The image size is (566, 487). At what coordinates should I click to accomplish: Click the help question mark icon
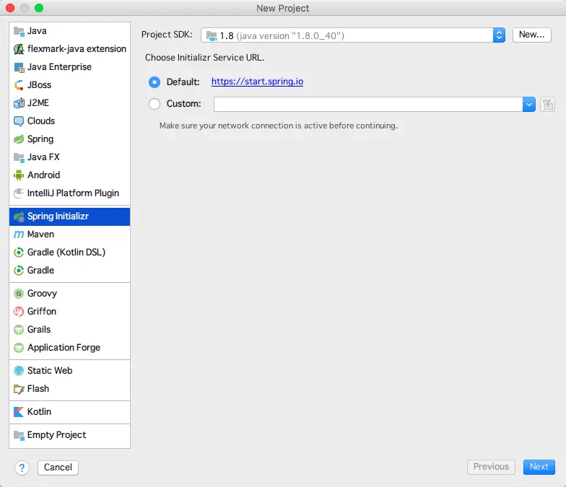22,468
